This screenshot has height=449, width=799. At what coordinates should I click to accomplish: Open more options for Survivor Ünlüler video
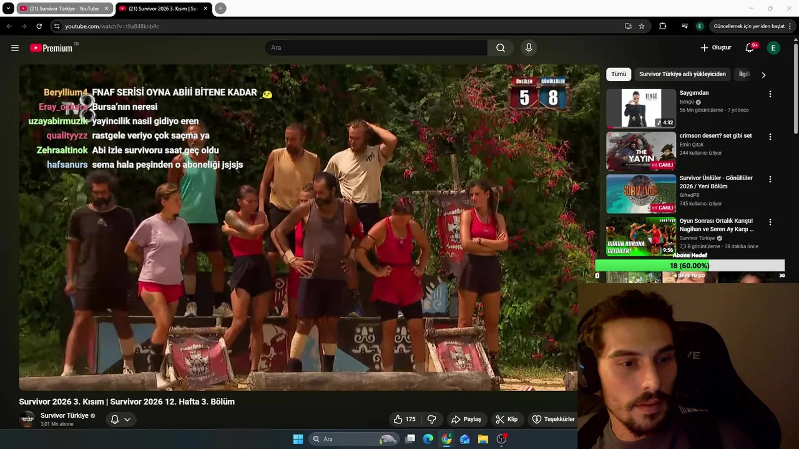tap(770, 179)
